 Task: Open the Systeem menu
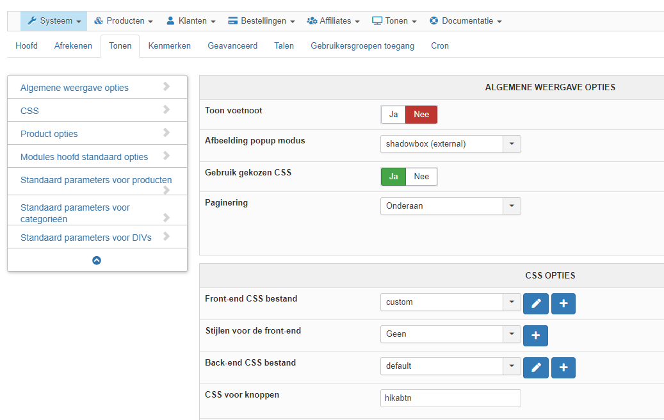54,20
